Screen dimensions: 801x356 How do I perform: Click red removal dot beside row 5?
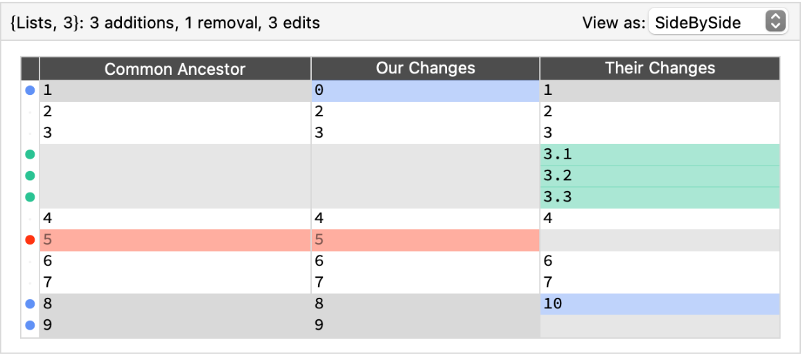pyautogui.click(x=30, y=240)
